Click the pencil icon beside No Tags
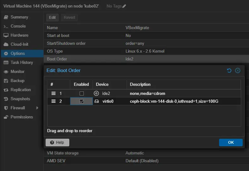249x171 pixels. pyautogui.click(x=124, y=6)
